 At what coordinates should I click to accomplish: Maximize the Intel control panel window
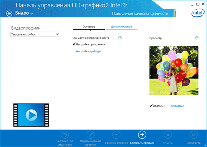click(x=198, y=4)
